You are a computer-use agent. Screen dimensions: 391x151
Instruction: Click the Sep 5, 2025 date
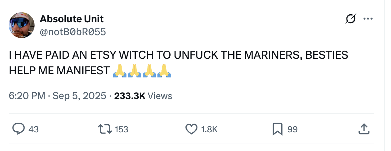79,96
